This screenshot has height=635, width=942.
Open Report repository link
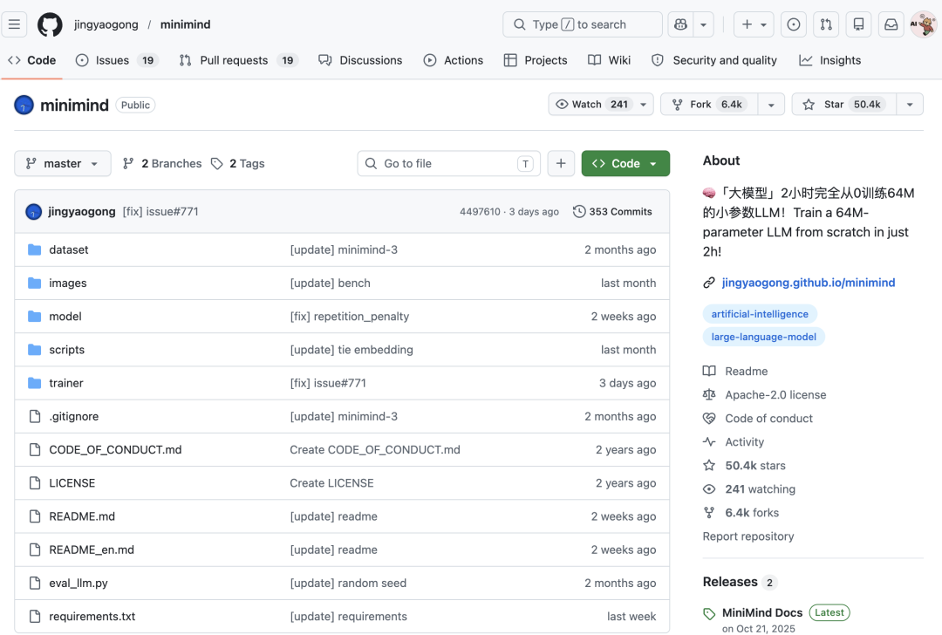[x=748, y=536]
